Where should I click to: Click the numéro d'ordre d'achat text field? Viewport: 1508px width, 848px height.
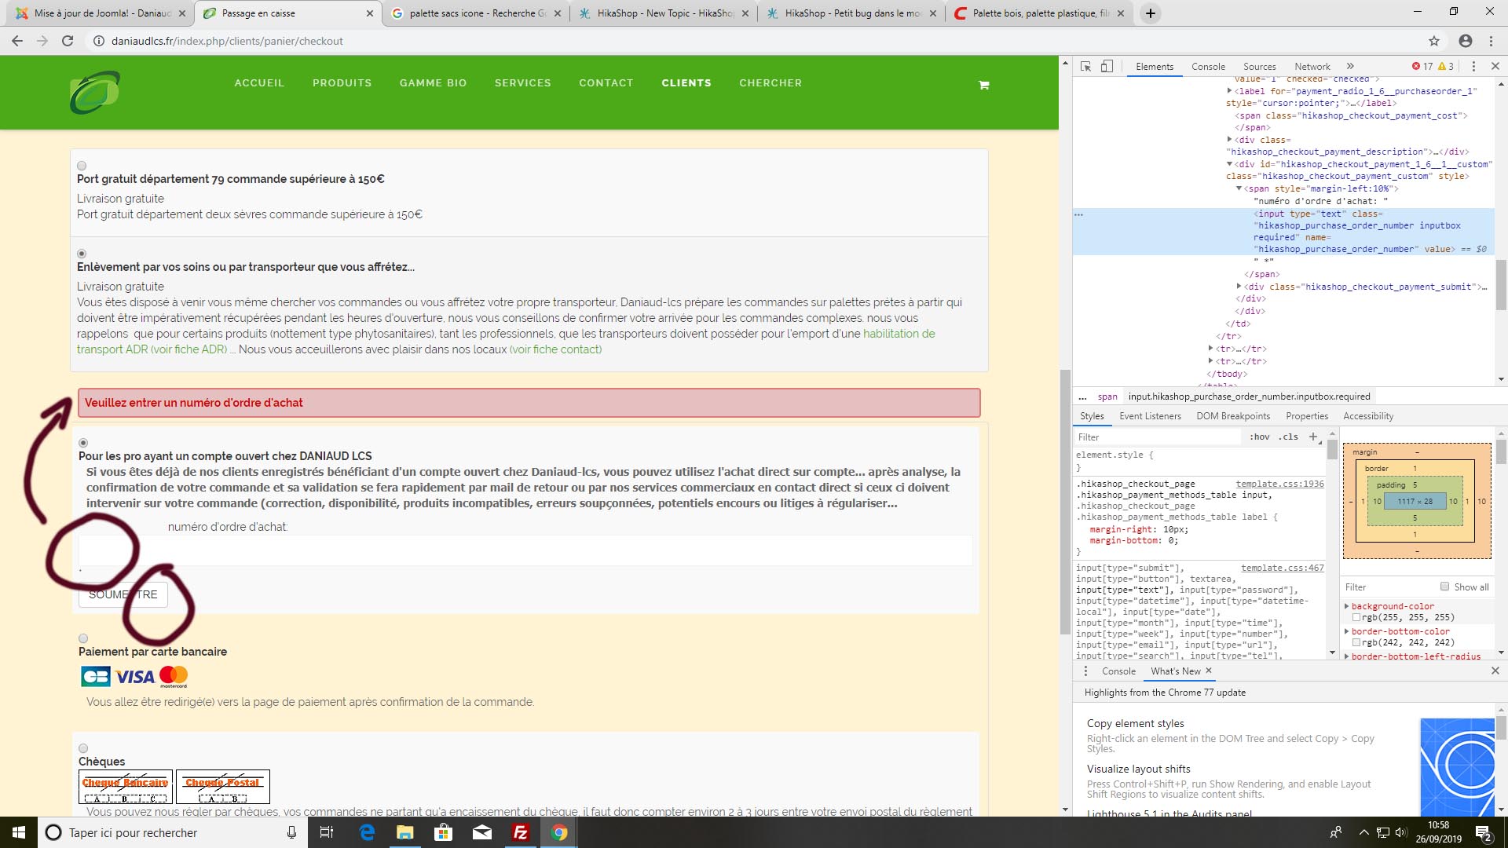click(525, 550)
